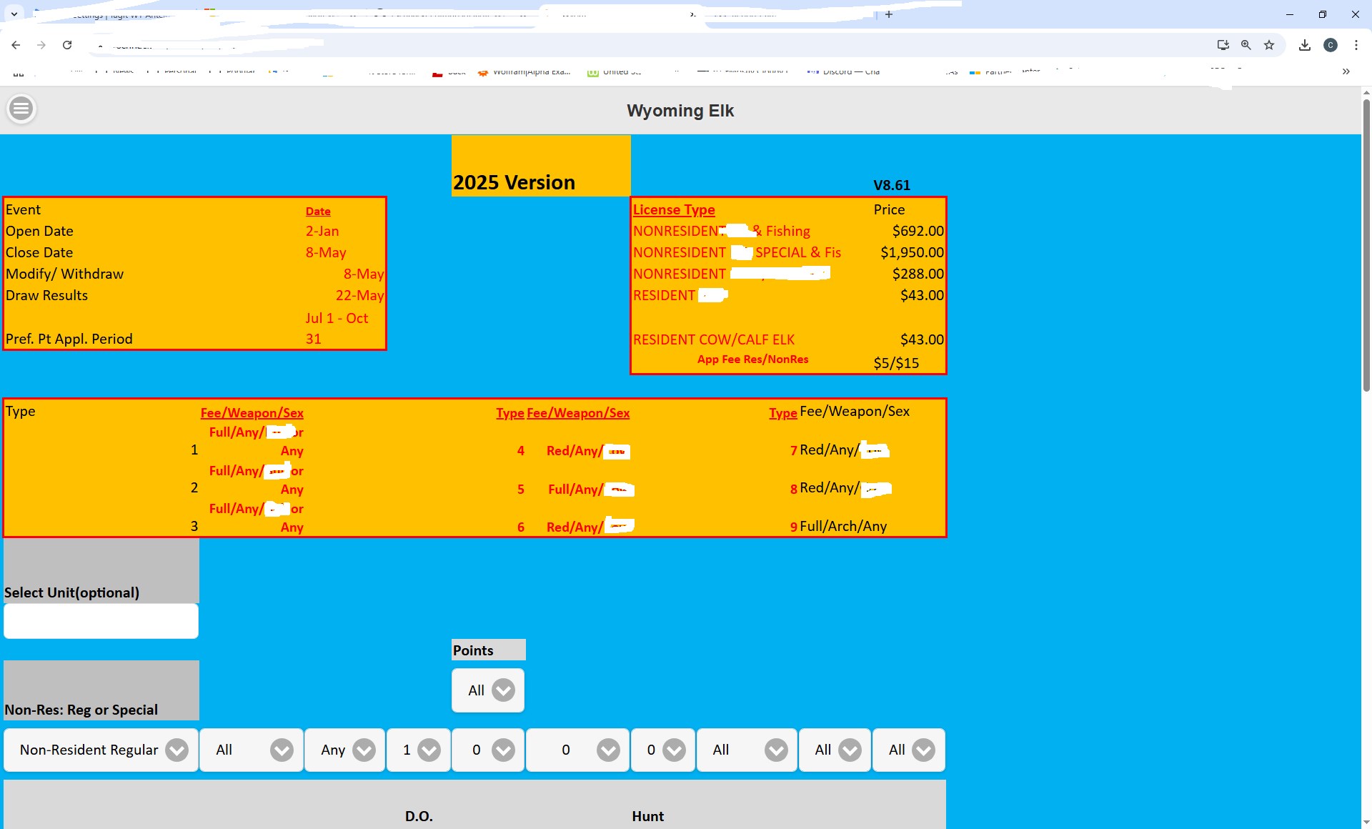
Task: Open the browser downloads icon
Action: click(1305, 45)
